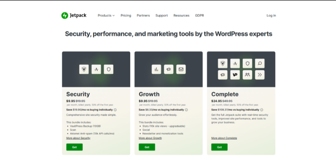Click 'Social' item in Growth bundle list
This screenshot has width=336, height=162.
pyautogui.click(x=146, y=130)
